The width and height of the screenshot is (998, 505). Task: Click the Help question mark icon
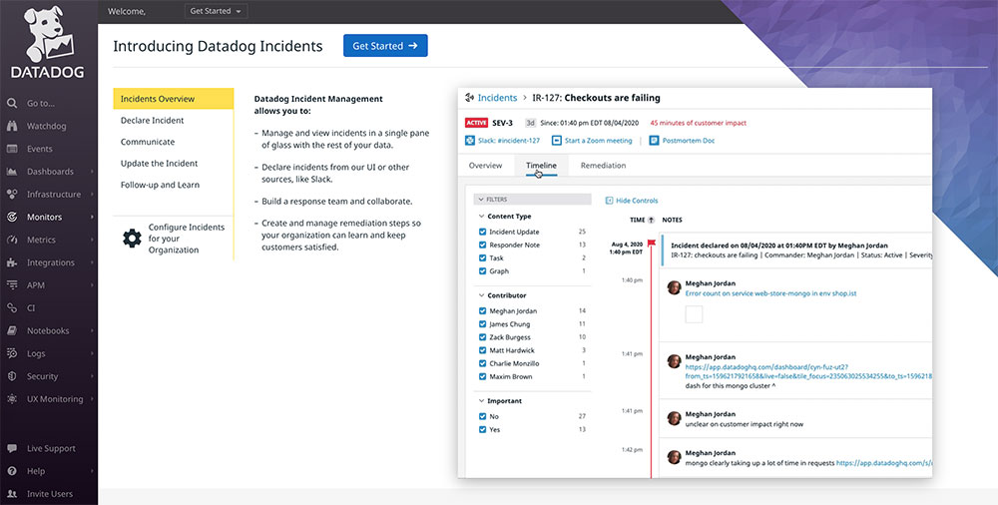coord(11,471)
